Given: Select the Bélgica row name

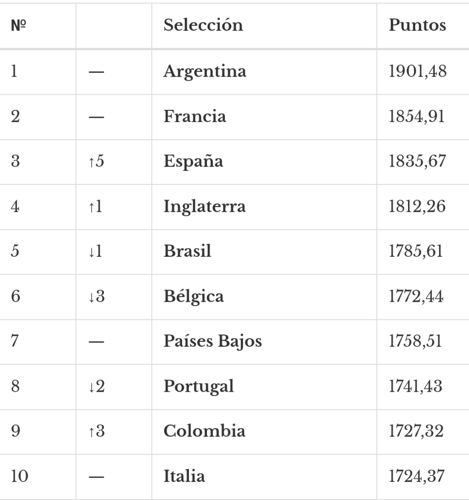Looking at the screenshot, I should (194, 296).
